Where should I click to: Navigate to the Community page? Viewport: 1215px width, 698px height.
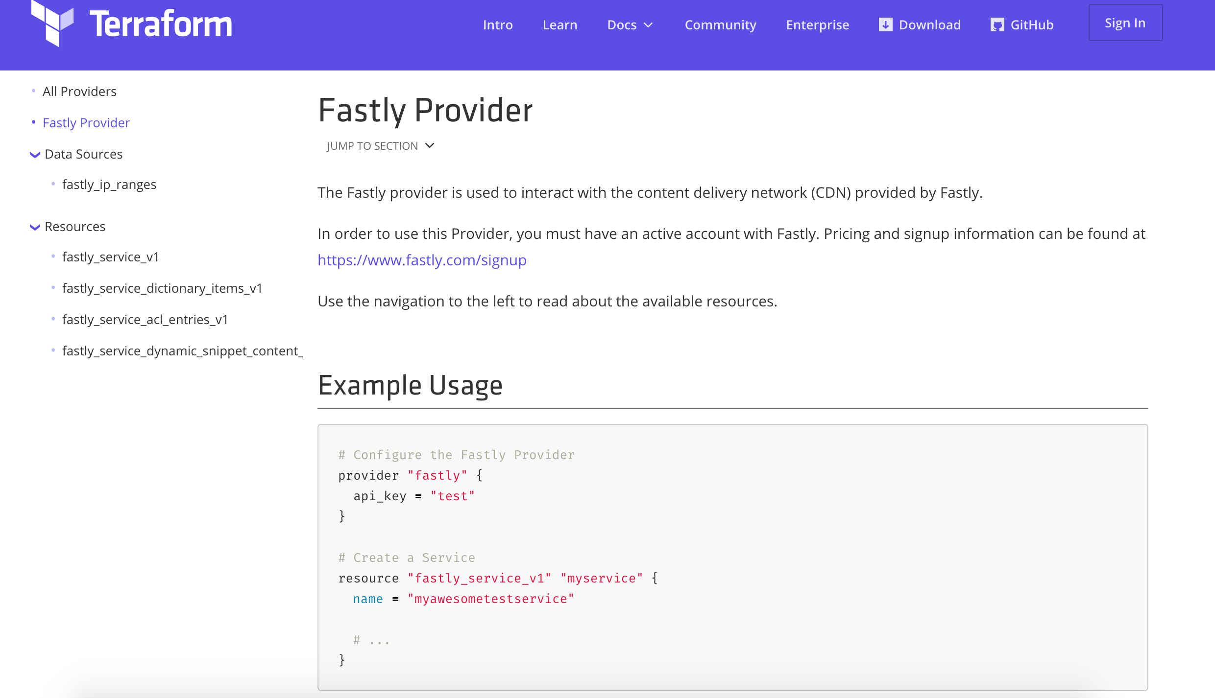click(720, 24)
